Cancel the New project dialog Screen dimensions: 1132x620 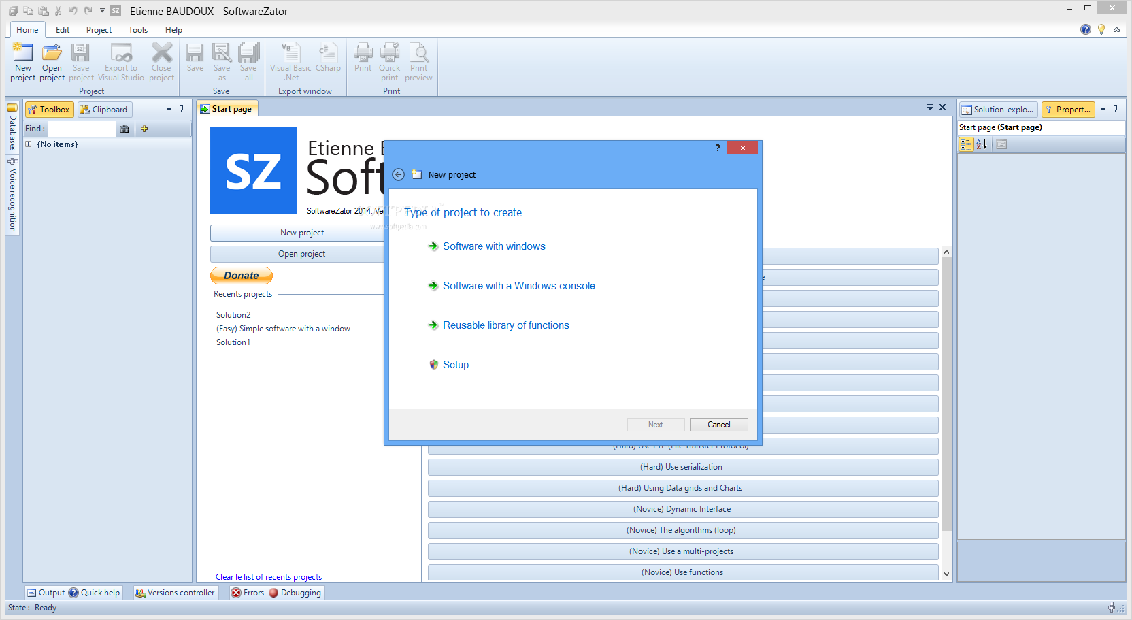click(x=719, y=425)
